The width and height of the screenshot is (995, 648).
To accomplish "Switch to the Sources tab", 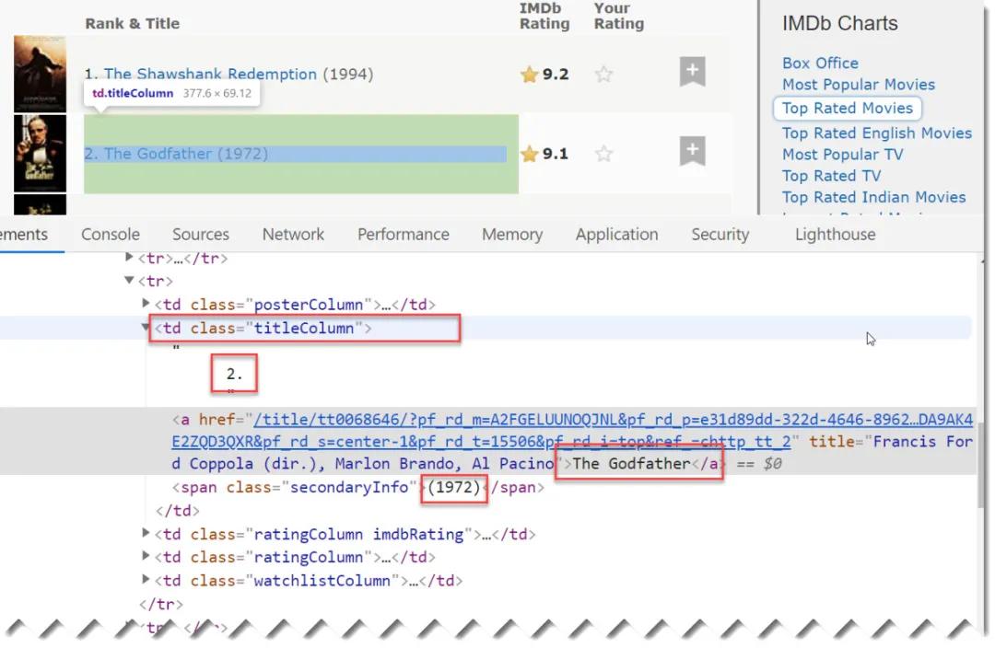I will pyautogui.click(x=201, y=234).
